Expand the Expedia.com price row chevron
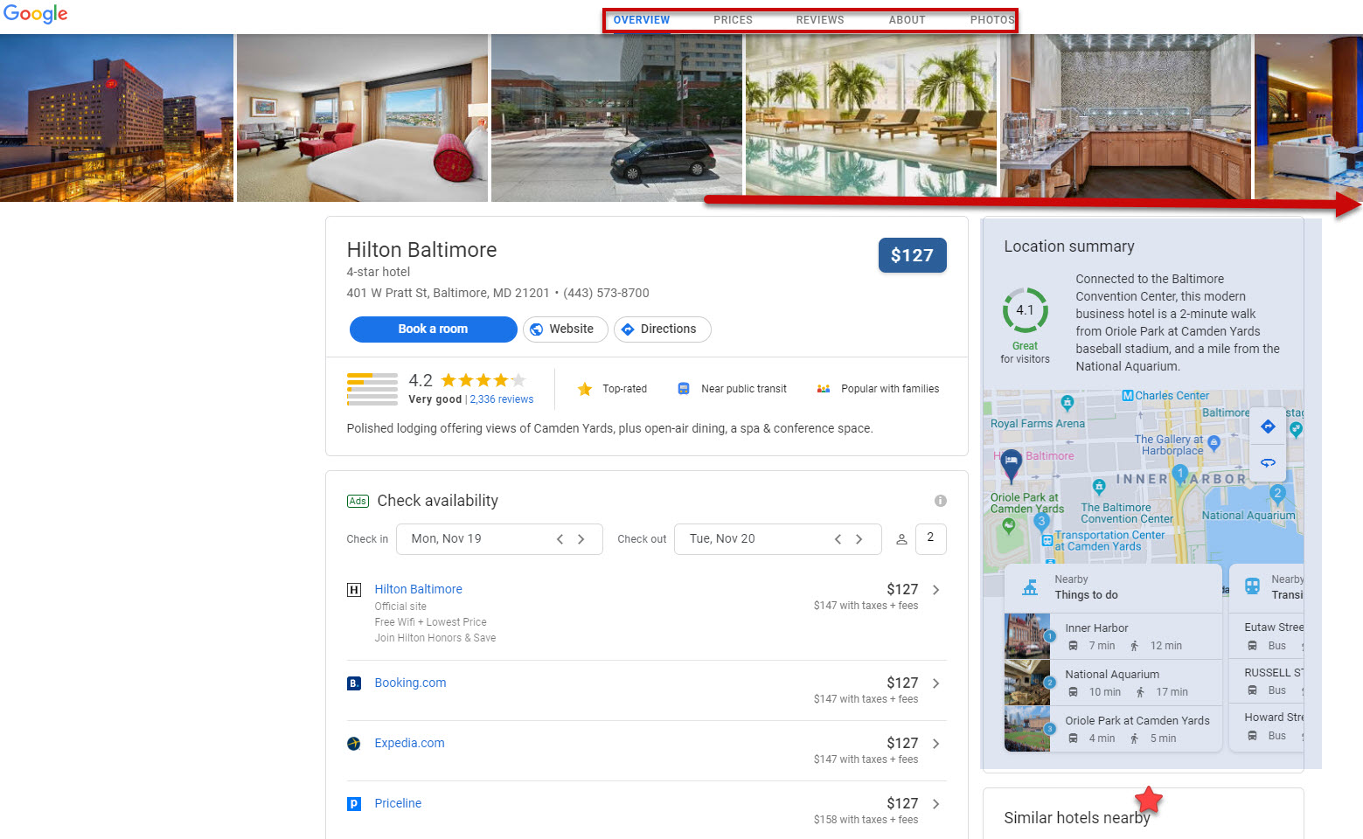The image size is (1363, 839). [x=936, y=744]
